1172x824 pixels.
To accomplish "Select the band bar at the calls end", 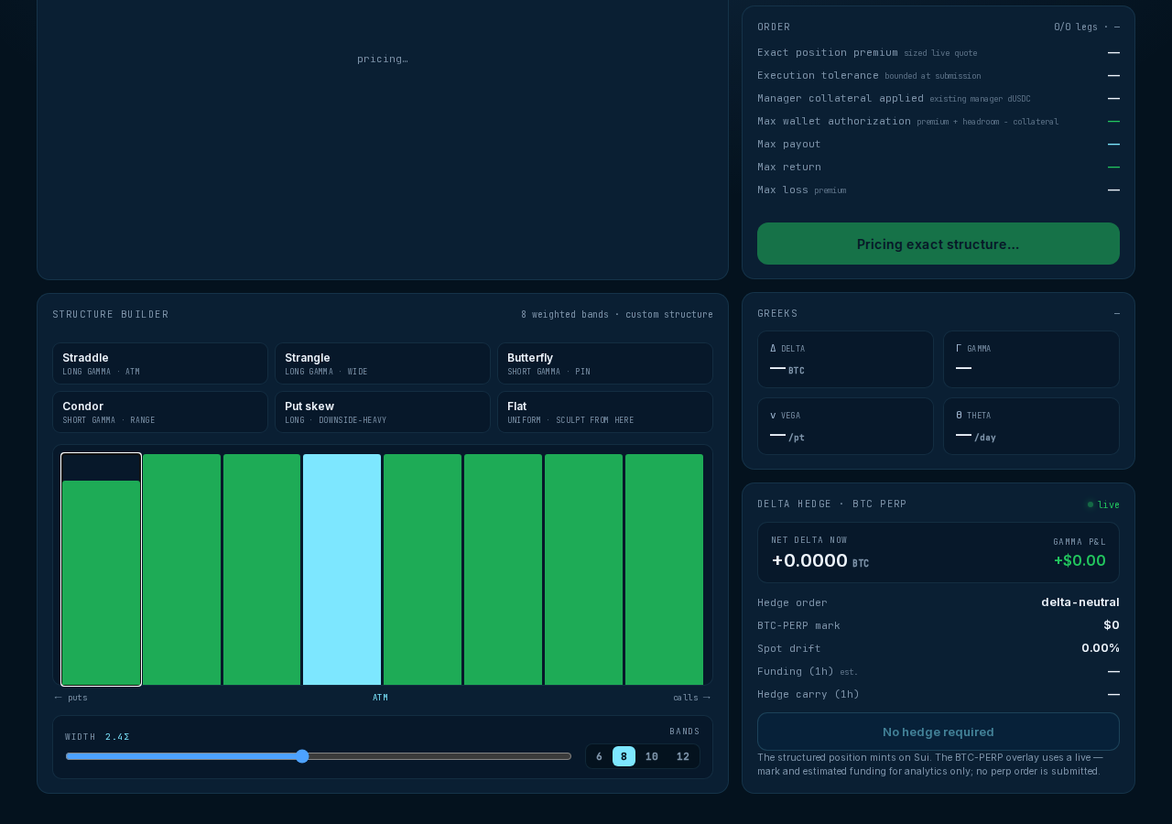I will click(664, 569).
